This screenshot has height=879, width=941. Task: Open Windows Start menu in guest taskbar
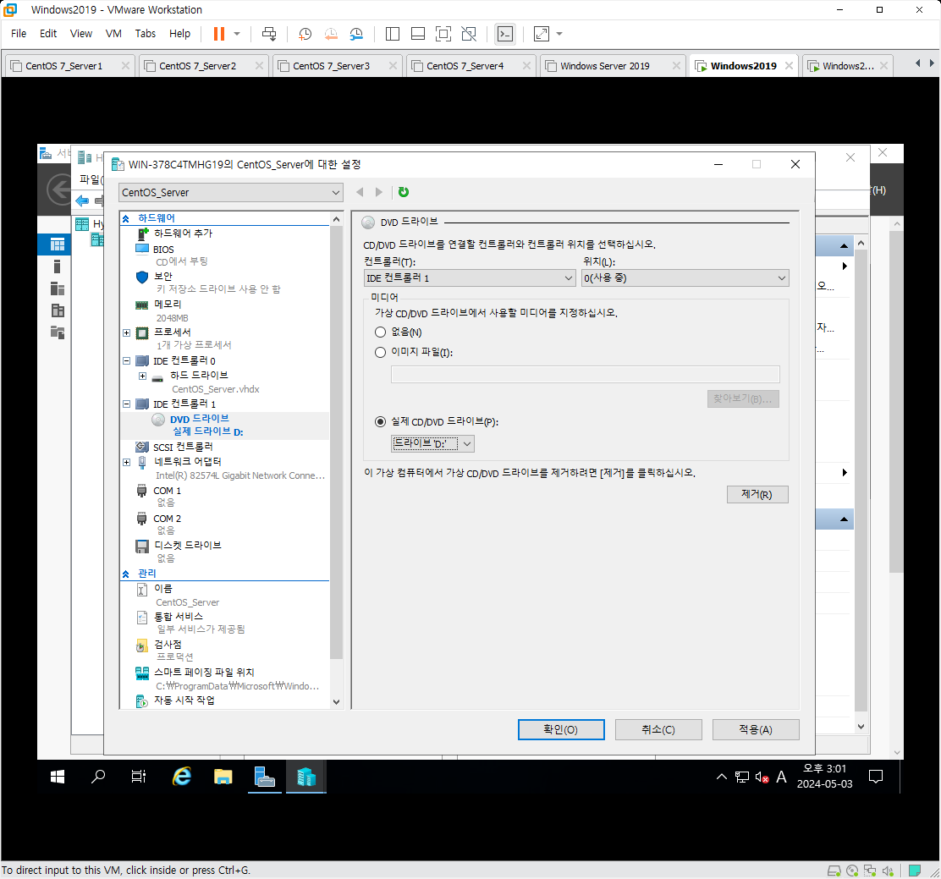58,777
